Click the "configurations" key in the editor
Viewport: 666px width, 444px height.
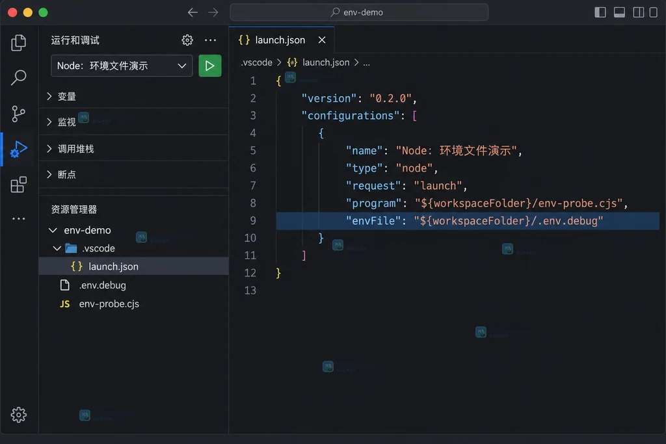click(351, 116)
